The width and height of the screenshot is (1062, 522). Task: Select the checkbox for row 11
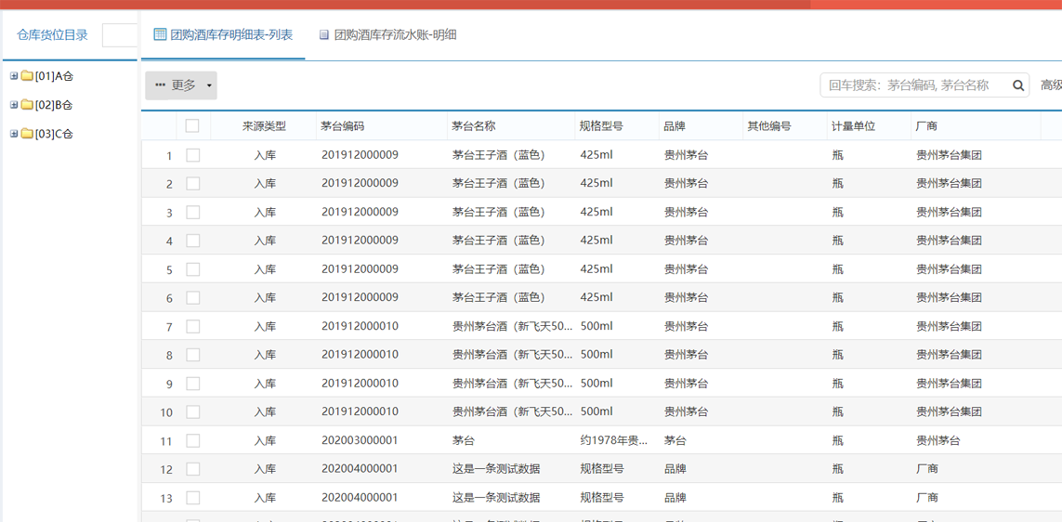pyautogui.click(x=193, y=441)
